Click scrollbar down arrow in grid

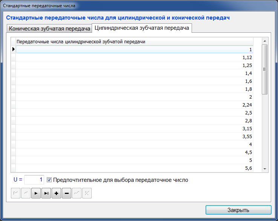click(265, 169)
